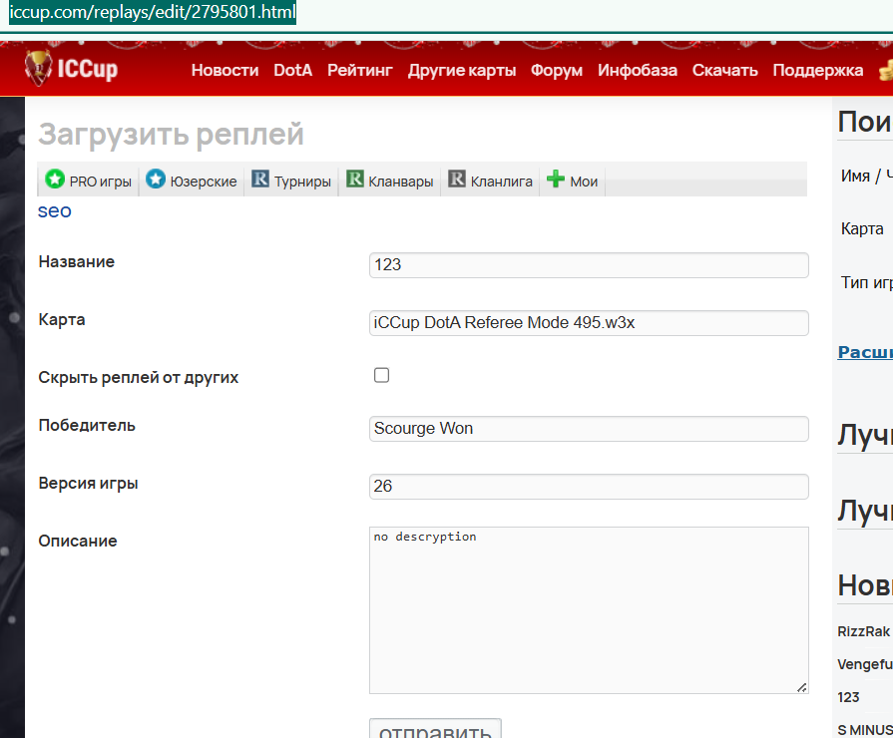The height and width of the screenshot is (738, 893).
Task: Tick the Скрыть реплей от других checkbox
Action: point(381,375)
